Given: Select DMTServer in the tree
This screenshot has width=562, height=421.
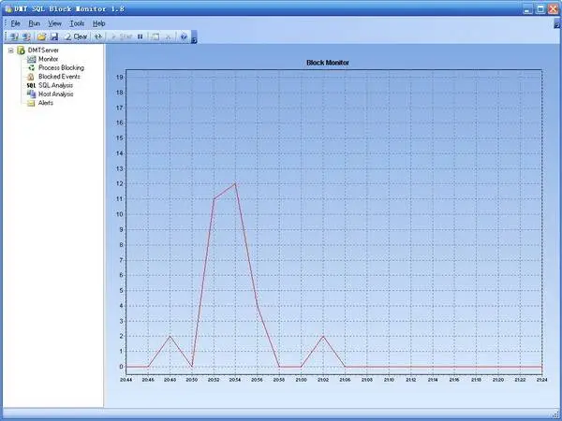Looking at the screenshot, I should tap(44, 51).
